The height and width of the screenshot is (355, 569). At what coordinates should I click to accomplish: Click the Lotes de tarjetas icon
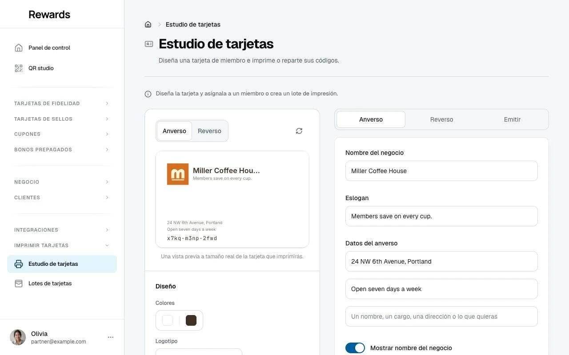19,284
